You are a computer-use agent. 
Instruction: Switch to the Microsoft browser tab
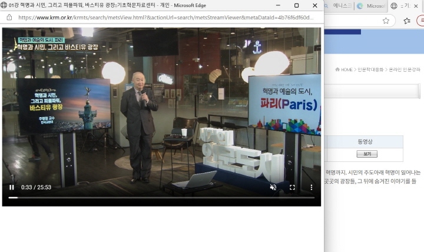click(371, 6)
